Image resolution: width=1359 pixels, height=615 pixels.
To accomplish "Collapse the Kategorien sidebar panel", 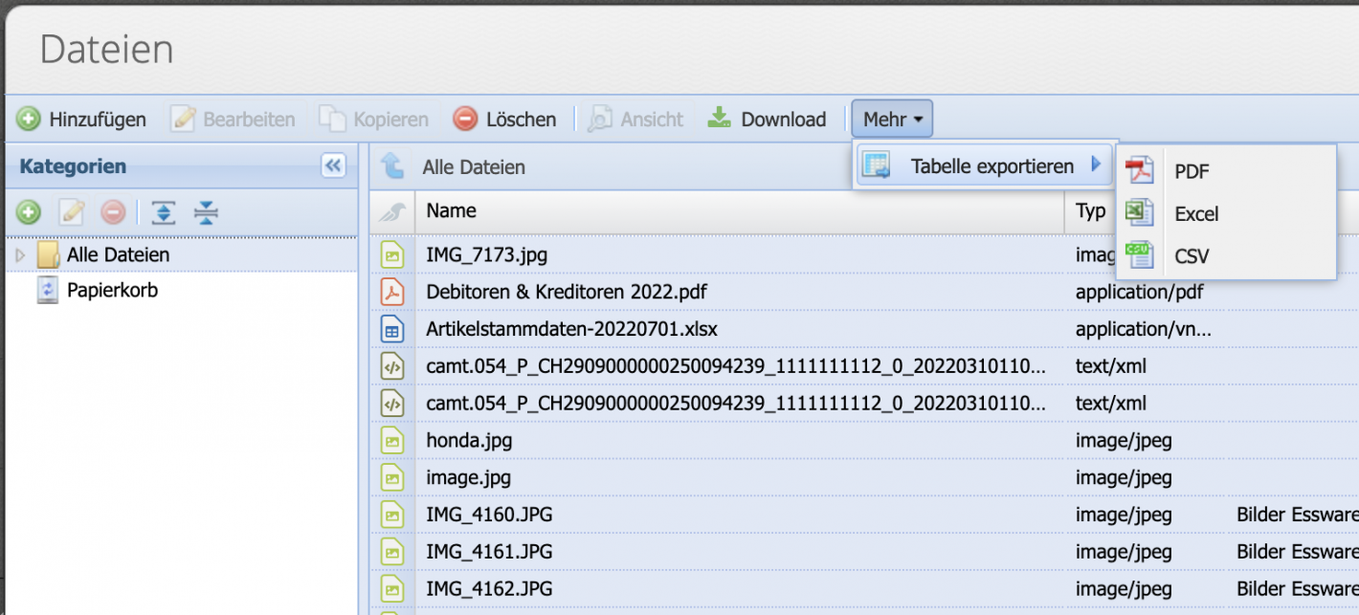I will tap(332, 165).
